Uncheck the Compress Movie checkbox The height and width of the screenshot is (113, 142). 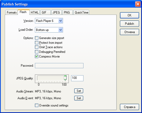[36, 56]
